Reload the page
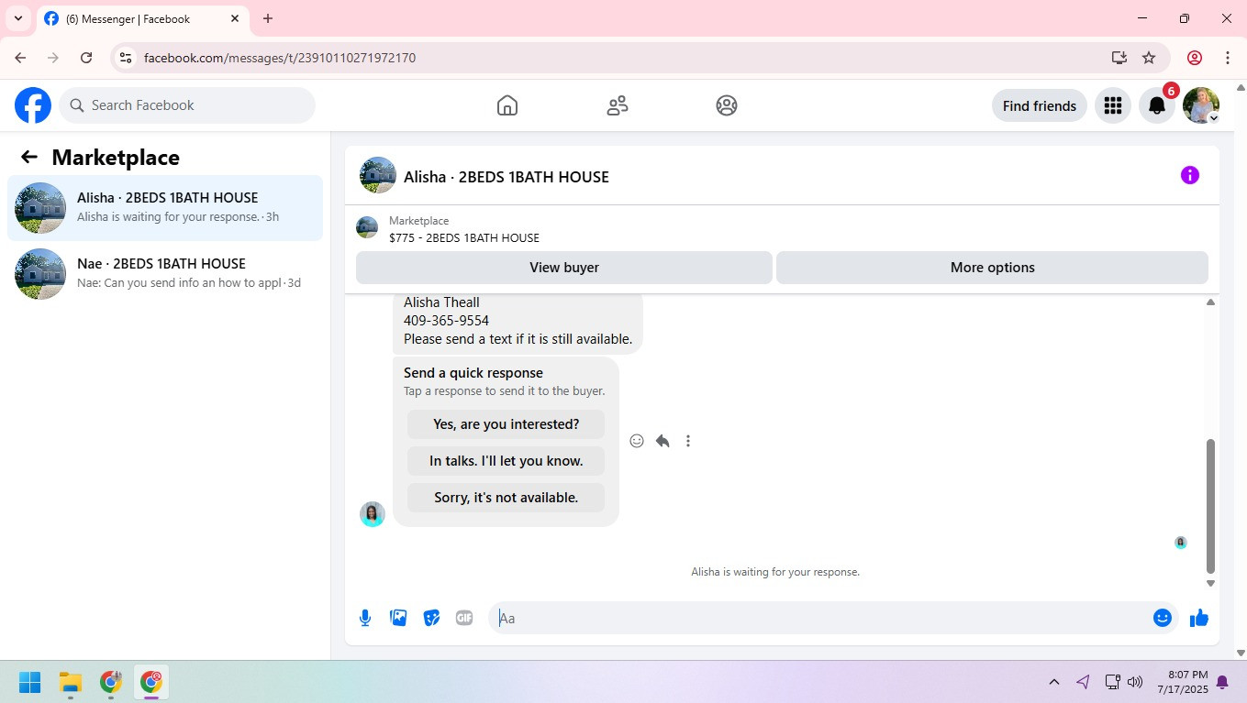 pyautogui.click(x=86, y=58)
